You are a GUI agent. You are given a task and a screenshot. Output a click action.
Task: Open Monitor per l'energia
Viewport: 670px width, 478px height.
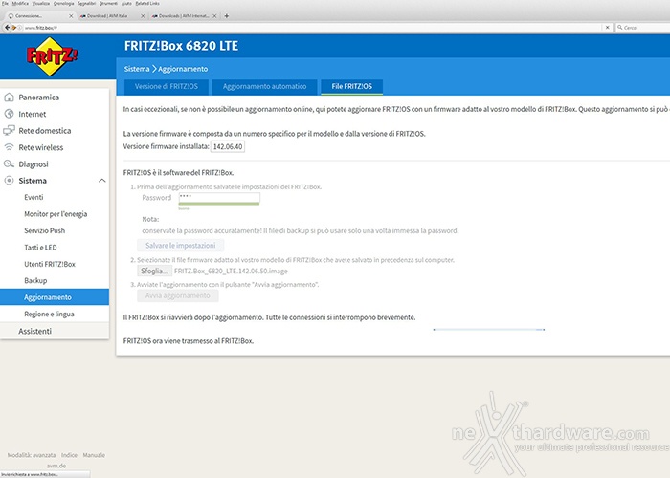coord(56,214)
